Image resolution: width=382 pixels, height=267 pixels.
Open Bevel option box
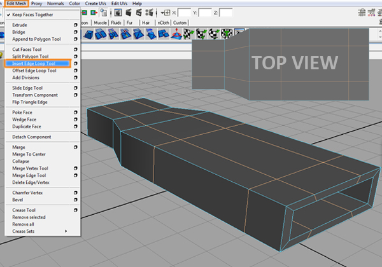click(76, 200)
